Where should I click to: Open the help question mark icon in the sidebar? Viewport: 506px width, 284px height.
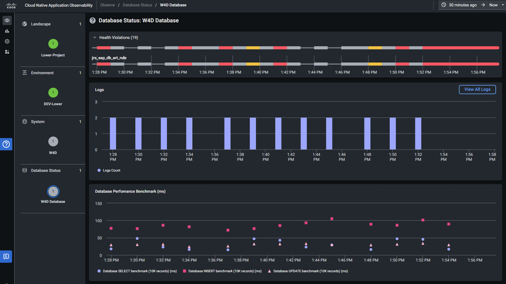[x=6, y=144]
